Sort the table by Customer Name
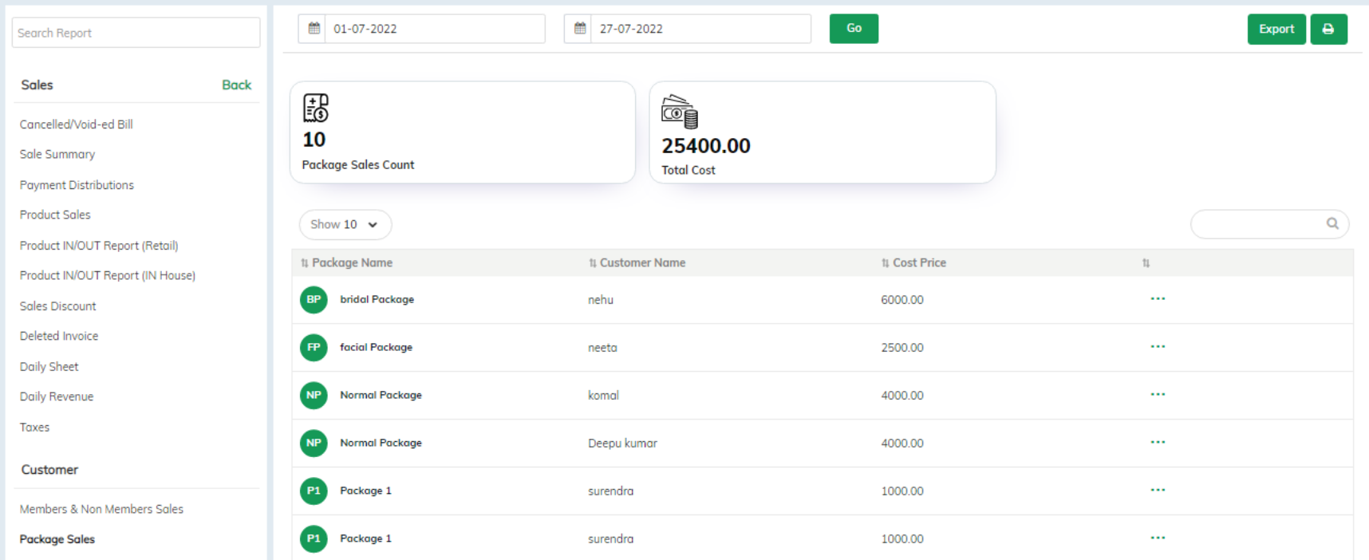The width and height of the screenshot is (1369, 560). tap(637, 262)
